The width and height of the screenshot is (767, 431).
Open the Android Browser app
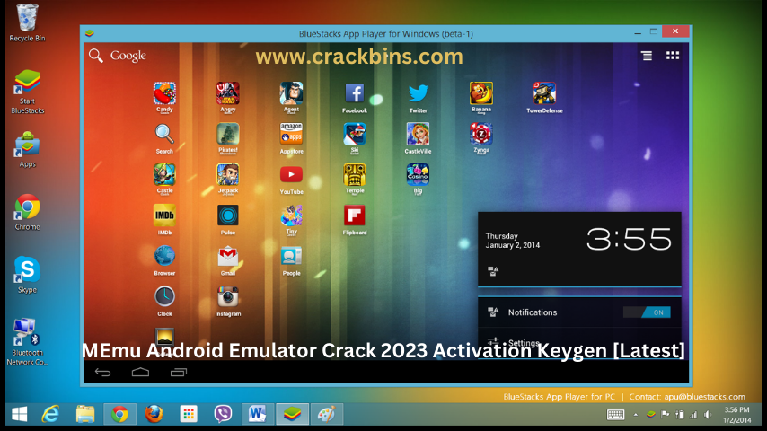coord(164,256)
